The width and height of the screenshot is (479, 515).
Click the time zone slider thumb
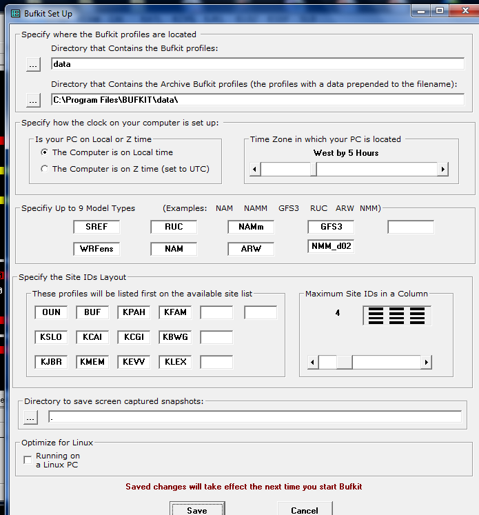click(314, 169)
